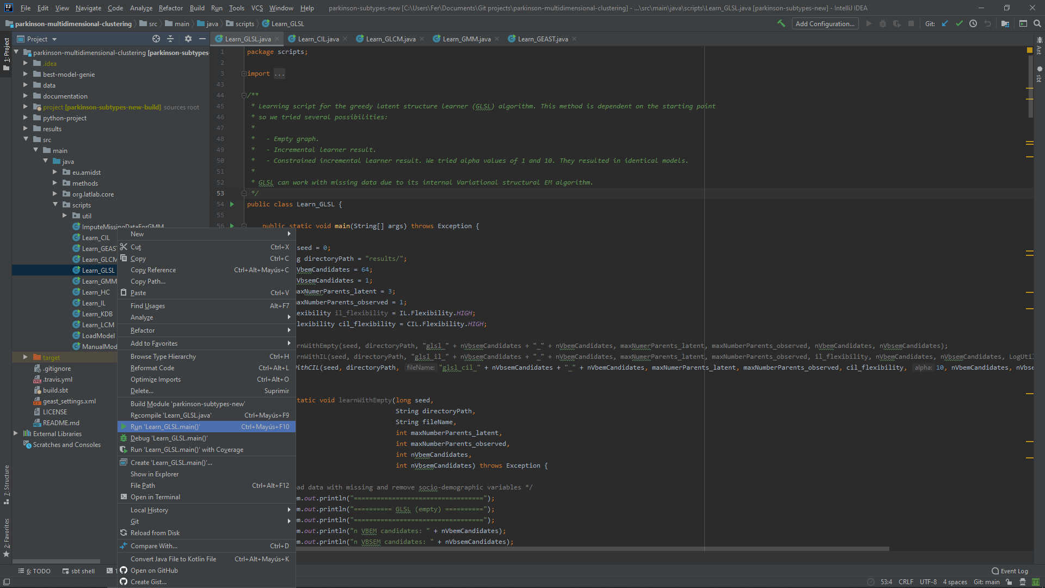This screenshot has height=588, width=1045.
Task: Click the Search Everywhere magnifier icon
Action: (1037, 23)
